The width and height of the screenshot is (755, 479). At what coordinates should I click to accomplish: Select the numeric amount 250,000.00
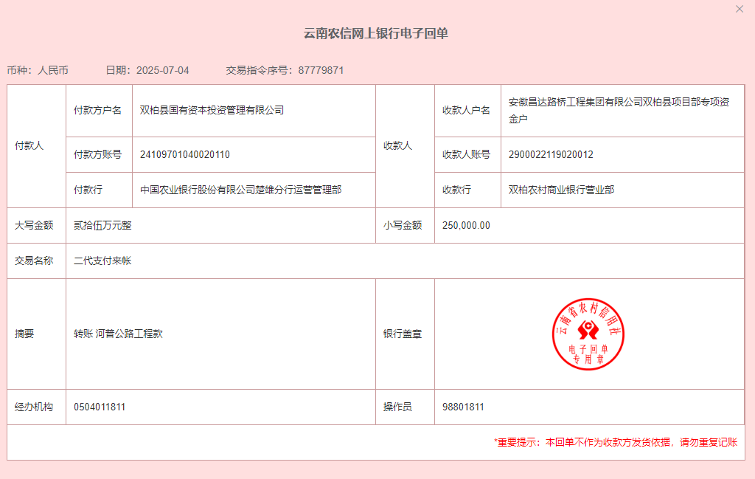(x=466, y=225)
